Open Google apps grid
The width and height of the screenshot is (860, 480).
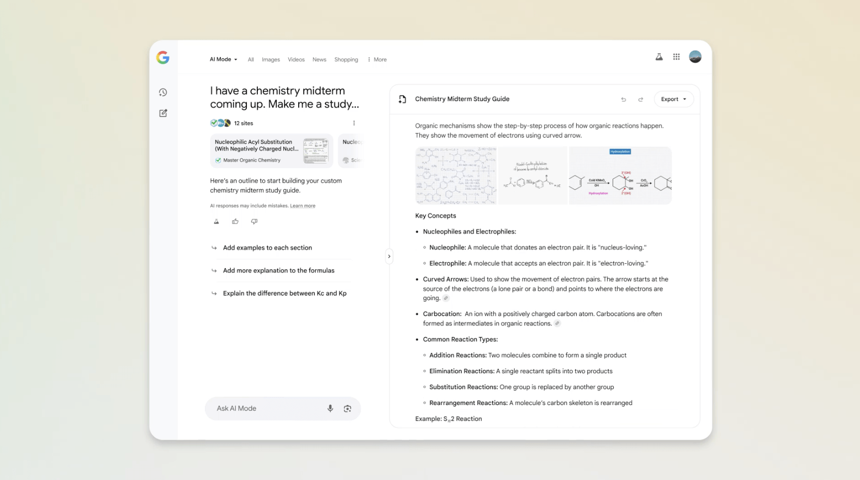(676, 57)
